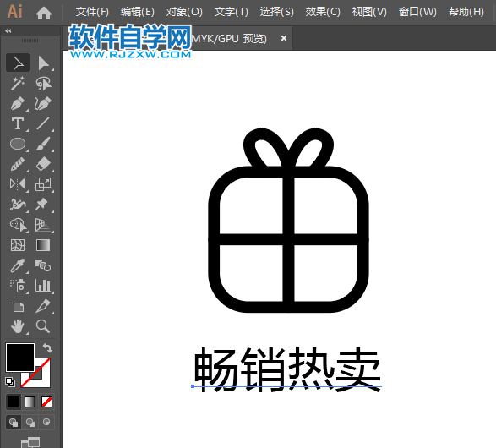Screen dimensions: 496x448
Task: Open the 帮助(H) menu
Action: [466, 12]
